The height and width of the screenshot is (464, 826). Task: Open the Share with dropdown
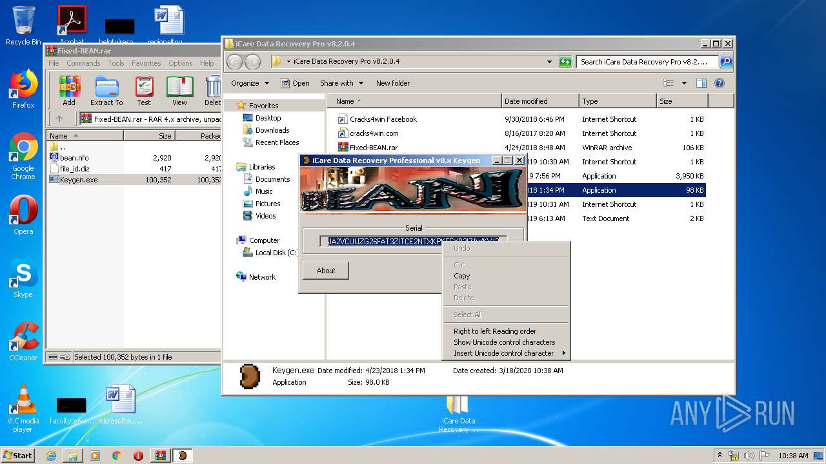[341, 83]
